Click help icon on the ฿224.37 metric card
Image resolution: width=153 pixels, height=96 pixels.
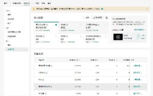(100, 36)
